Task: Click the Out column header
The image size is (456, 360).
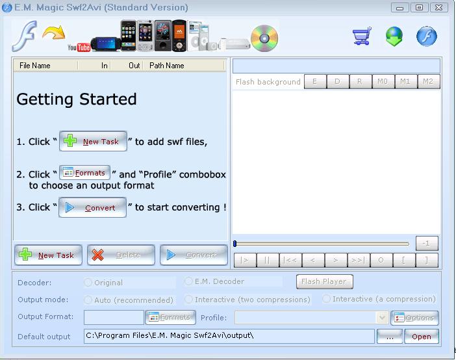Action: [x=127, y=66]
